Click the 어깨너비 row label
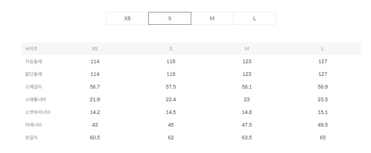Viewport: 371px width, 153px height. (34, 125)
